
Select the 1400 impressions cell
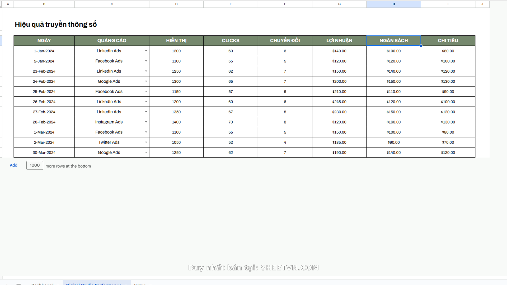pyautogui.click(x=176, y=122)
